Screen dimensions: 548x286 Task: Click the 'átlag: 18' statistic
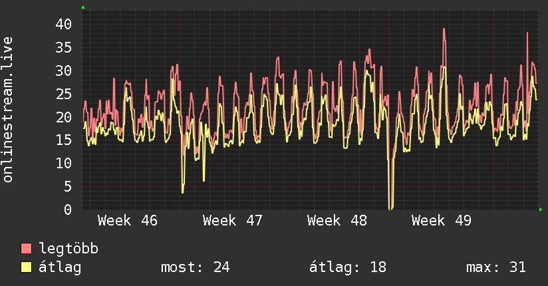click(348, 267)
